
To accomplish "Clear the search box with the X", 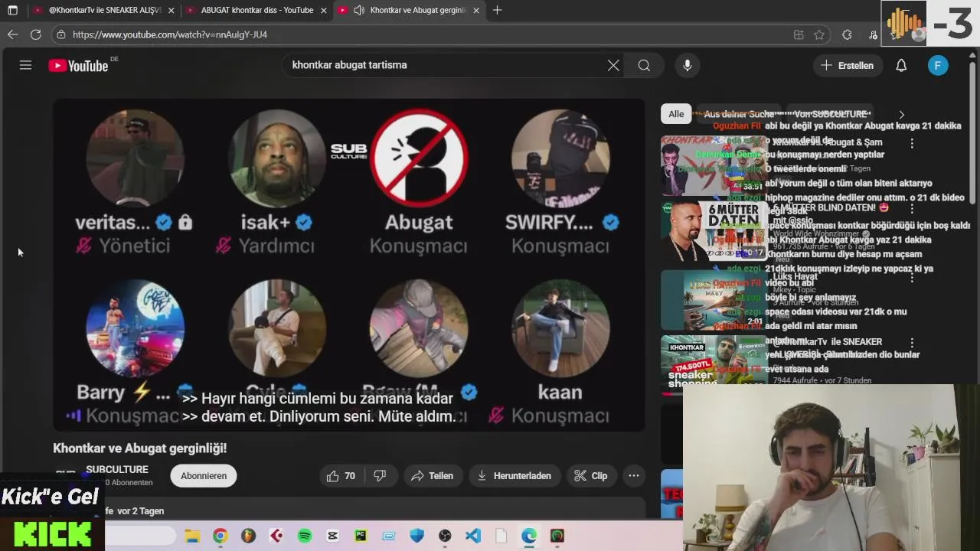I will tap(613, 65).
